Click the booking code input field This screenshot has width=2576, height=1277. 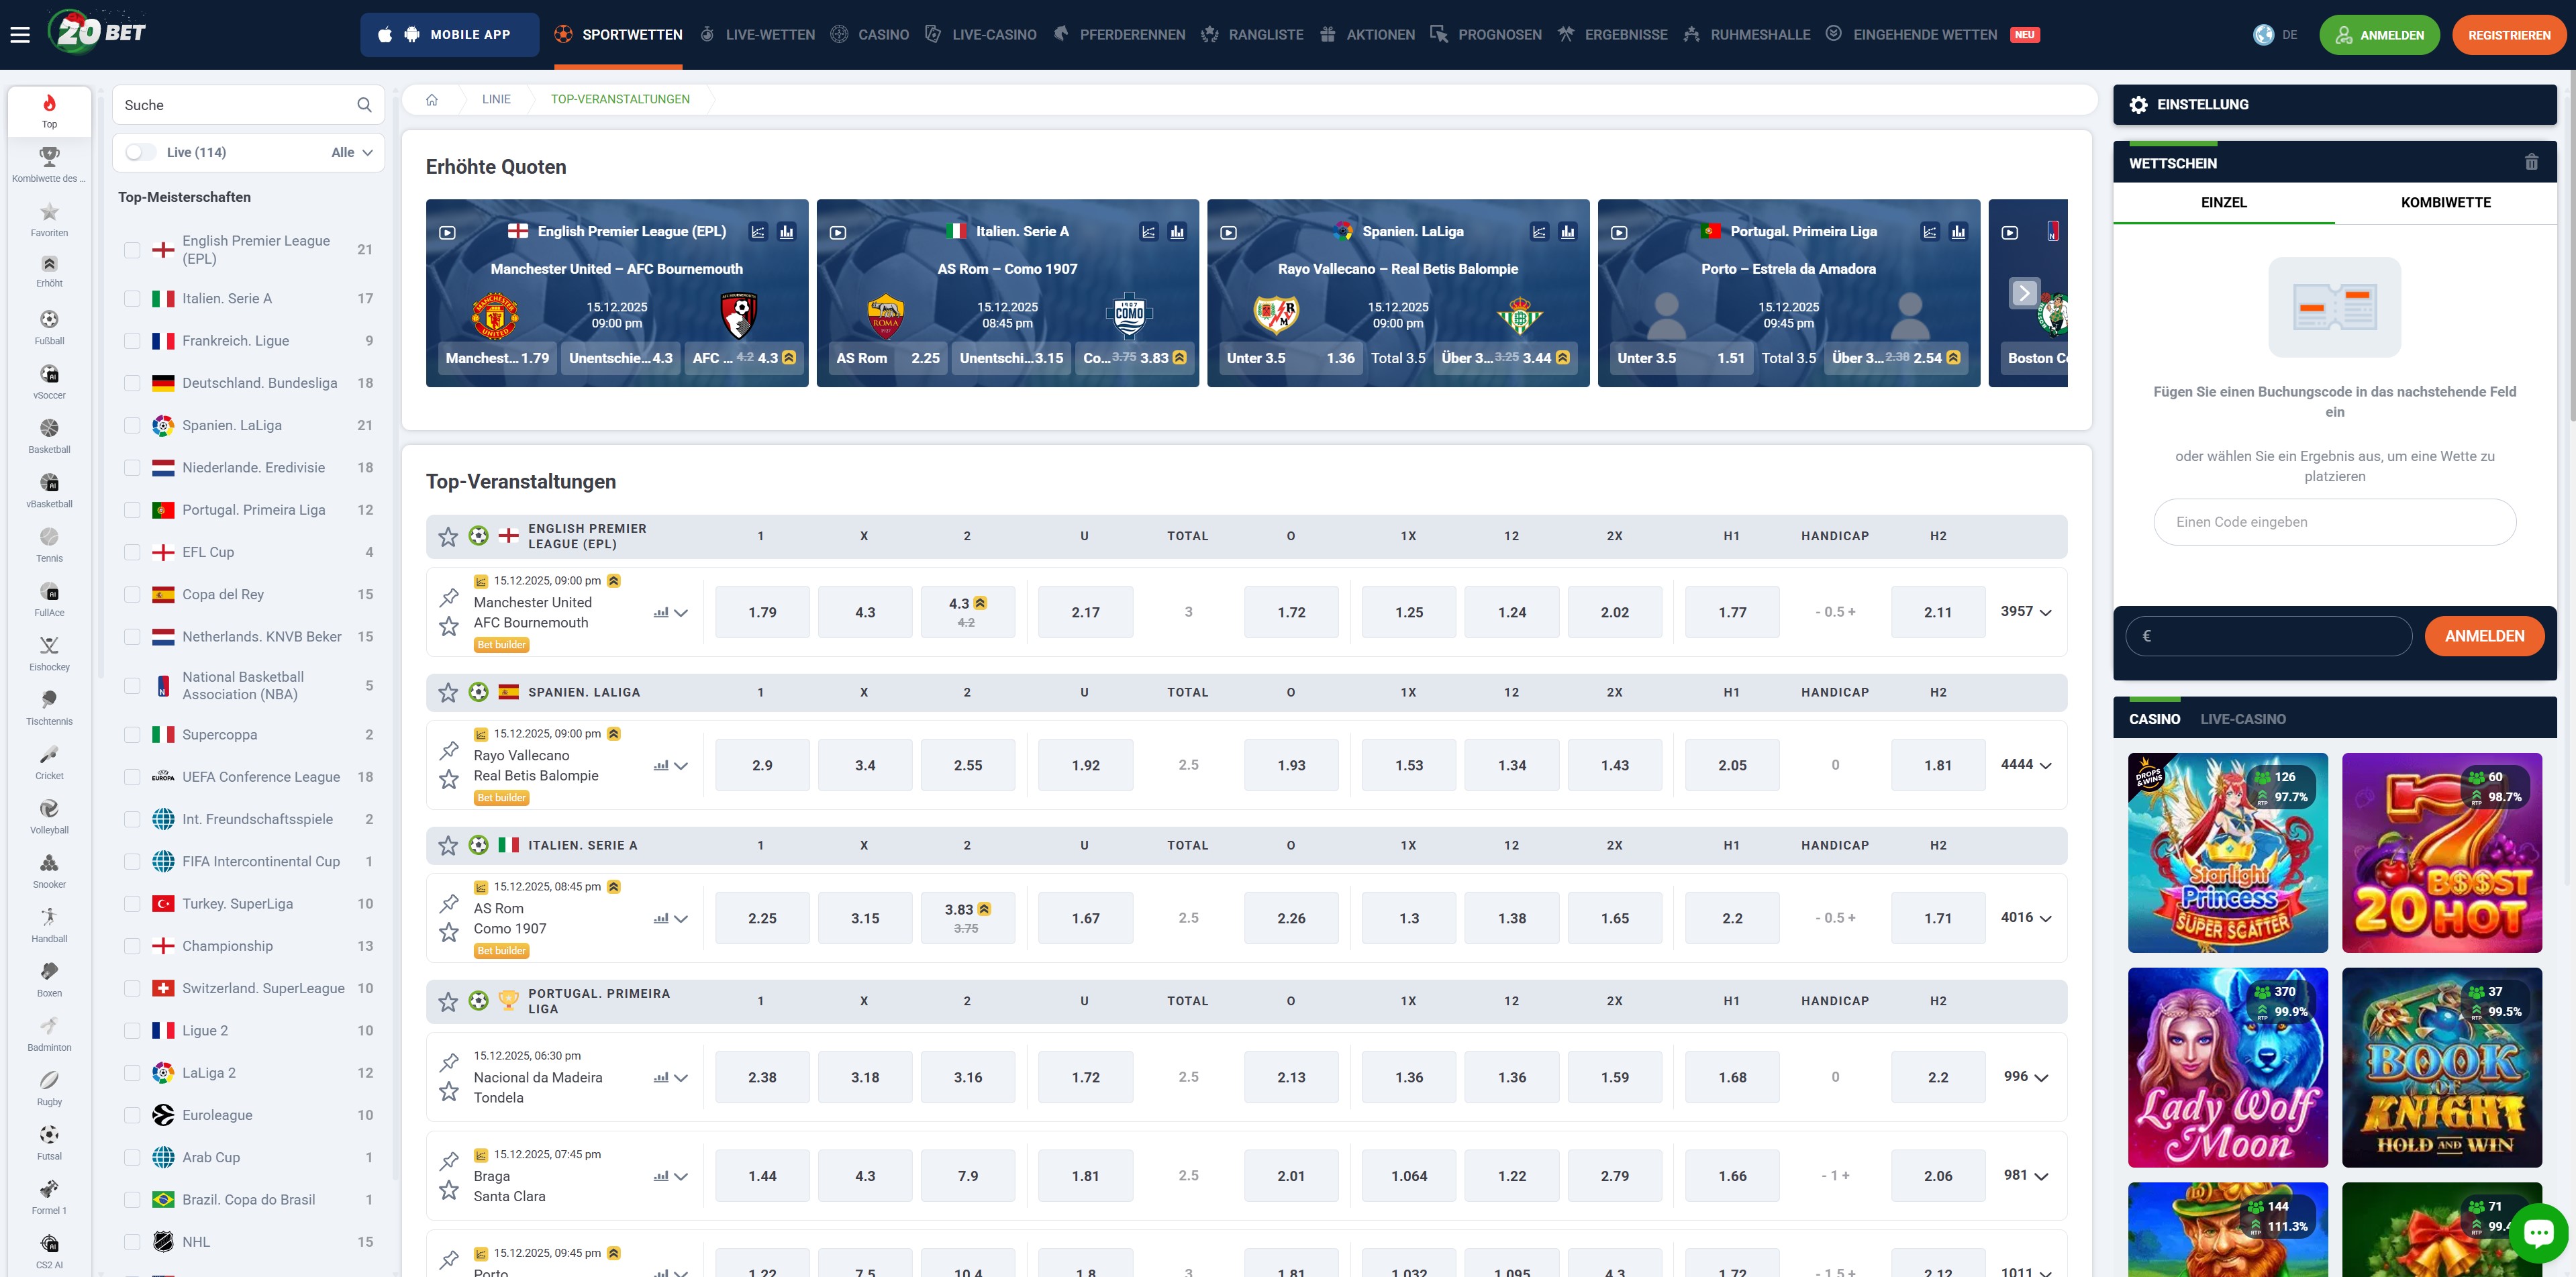[x=2334, y=522]
